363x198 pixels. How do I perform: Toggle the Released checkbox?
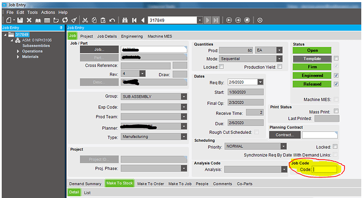[x=336, y=84]
